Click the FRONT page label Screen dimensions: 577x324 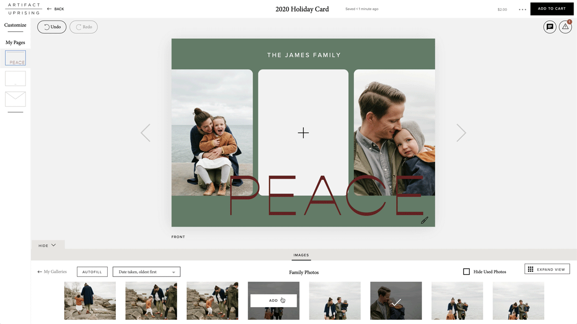[178, 237]
